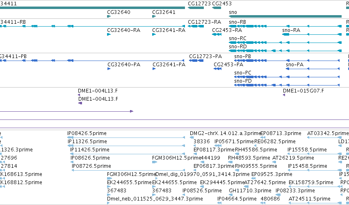This screenshot has height=205, width=349.
Task: Open the Dmel_dig_019970_0591_3414.3prime label
Action: [203, 174]
